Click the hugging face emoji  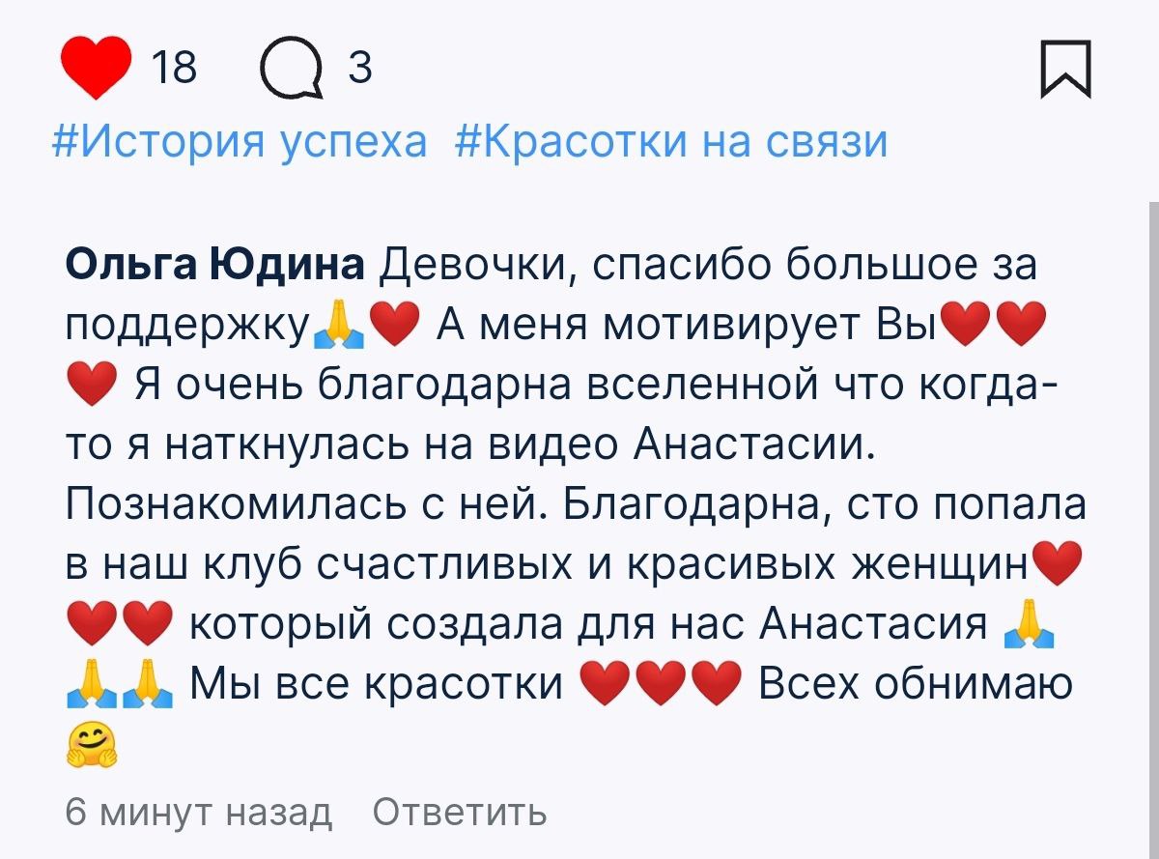92,745
